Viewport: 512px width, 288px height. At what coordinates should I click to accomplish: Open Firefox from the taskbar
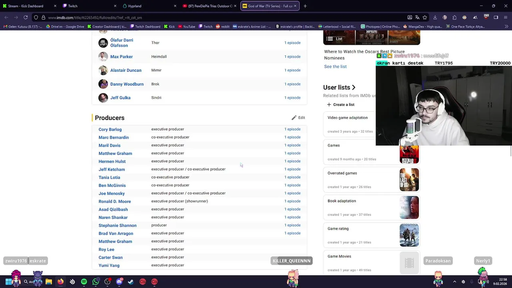pos(60,282)
